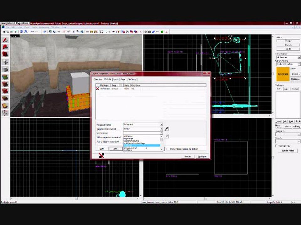Select BeginScript in the input list
The height and width of the screenshot is (225, 301).
click(141, 138)
